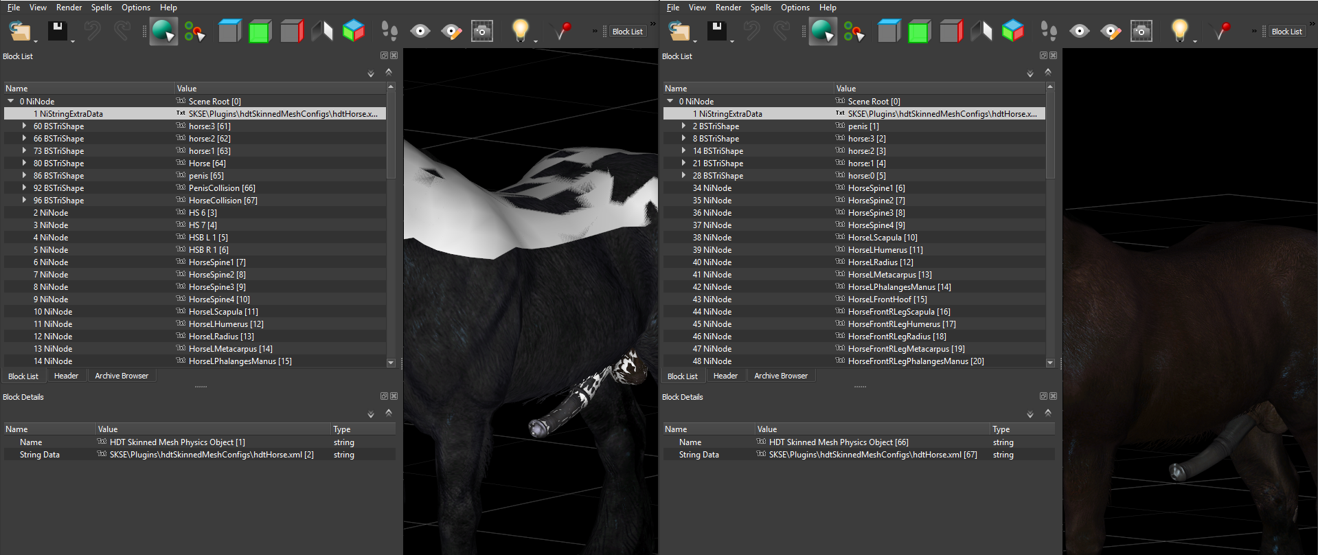Switch to Header tab in left window
This screenshot has height=555, width=1318.
[x=67, y=376]
